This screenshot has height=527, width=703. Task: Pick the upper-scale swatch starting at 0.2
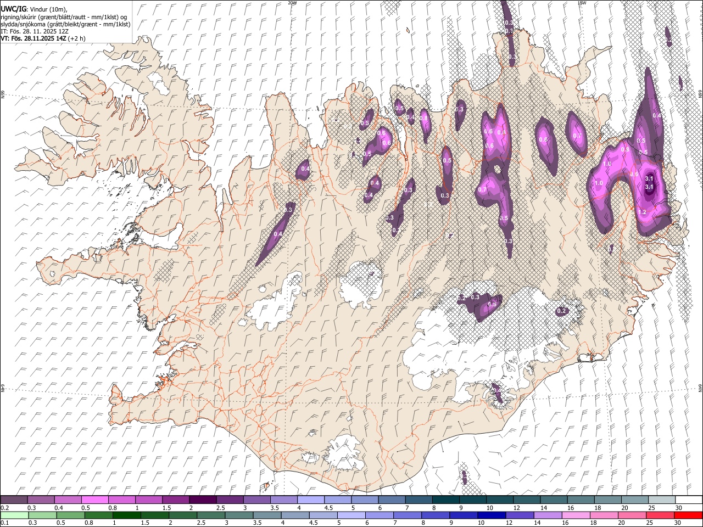(x=14, y=500)
